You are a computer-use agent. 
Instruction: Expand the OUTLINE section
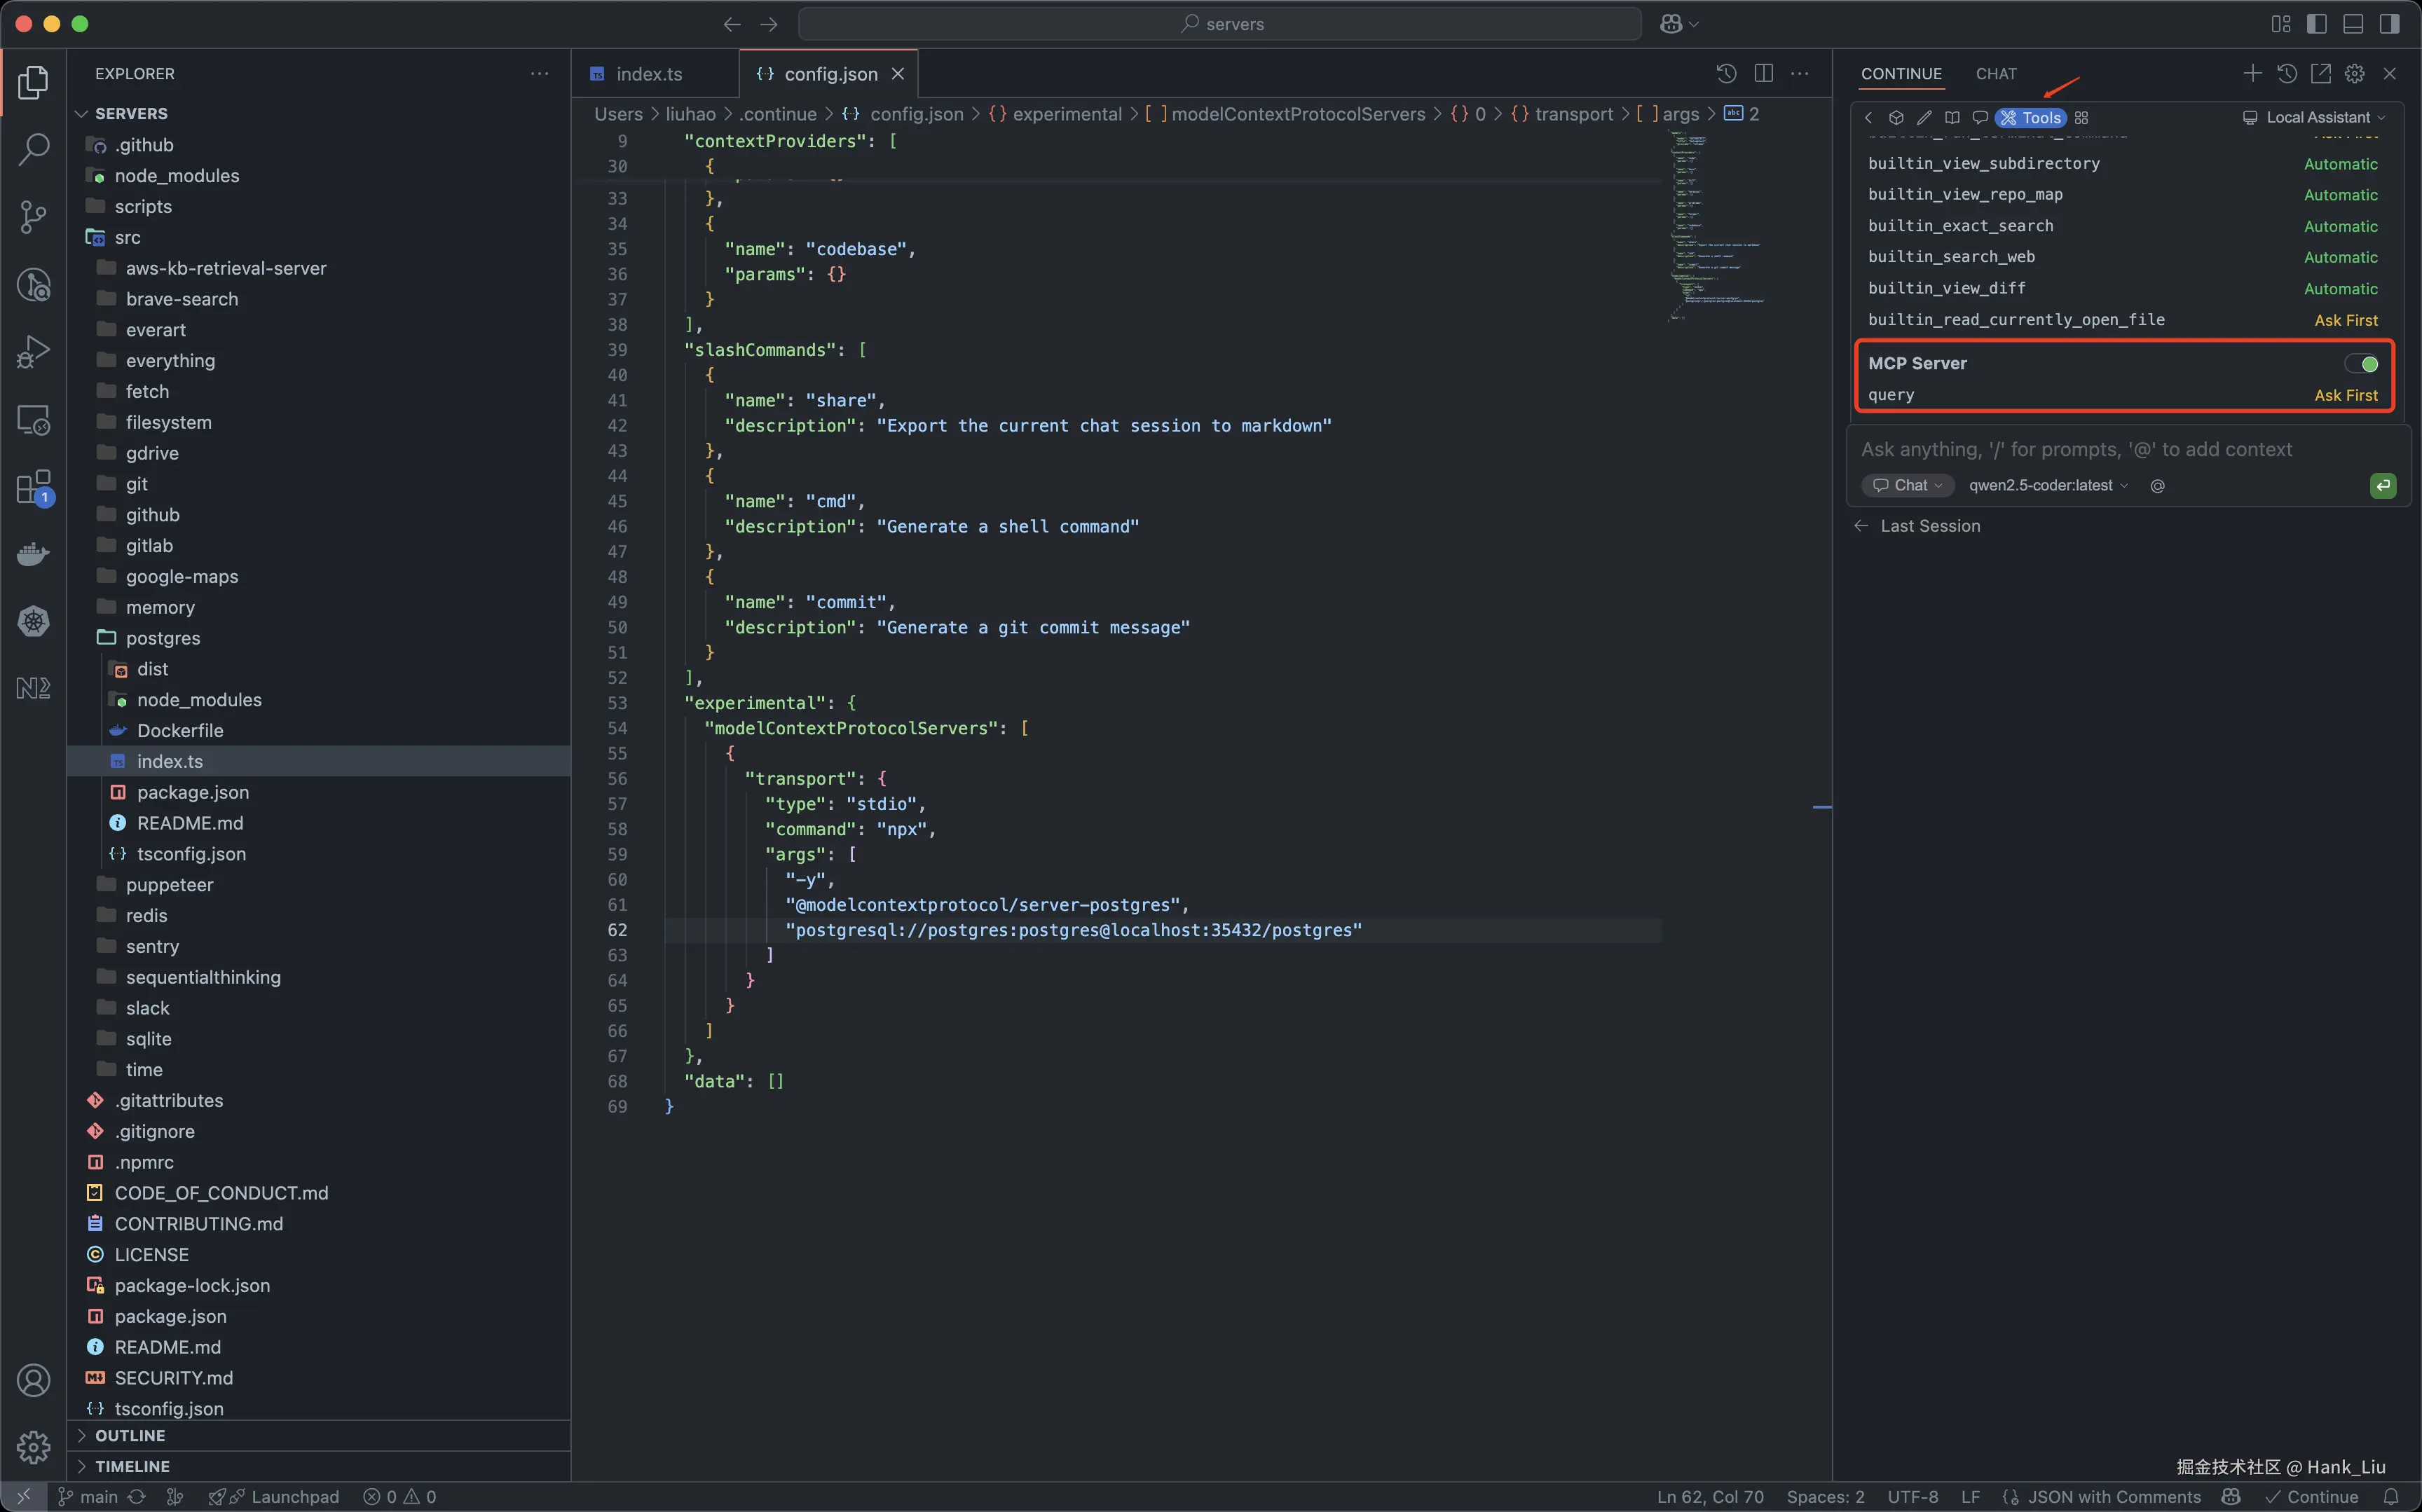(x=130, y=1436)
